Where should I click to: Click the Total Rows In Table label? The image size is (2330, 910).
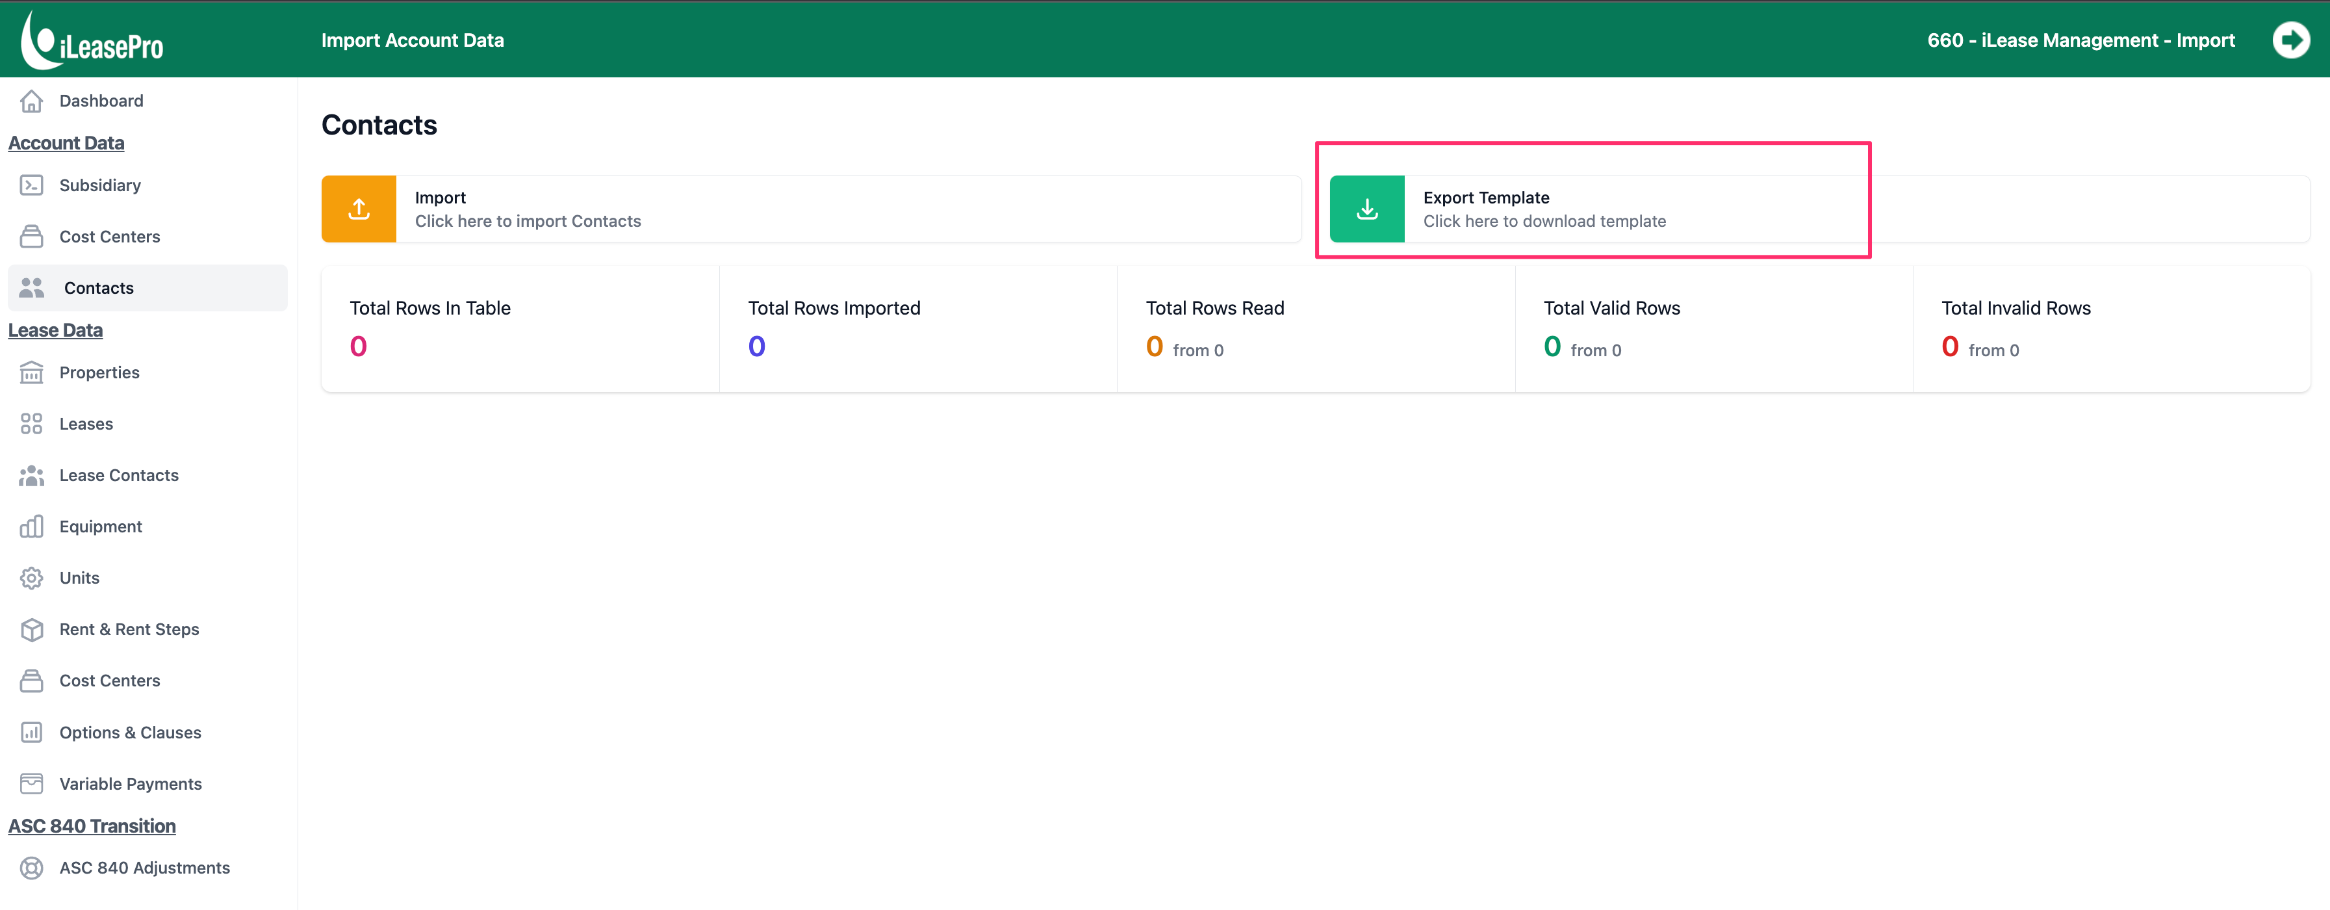(x=431, y=309)
